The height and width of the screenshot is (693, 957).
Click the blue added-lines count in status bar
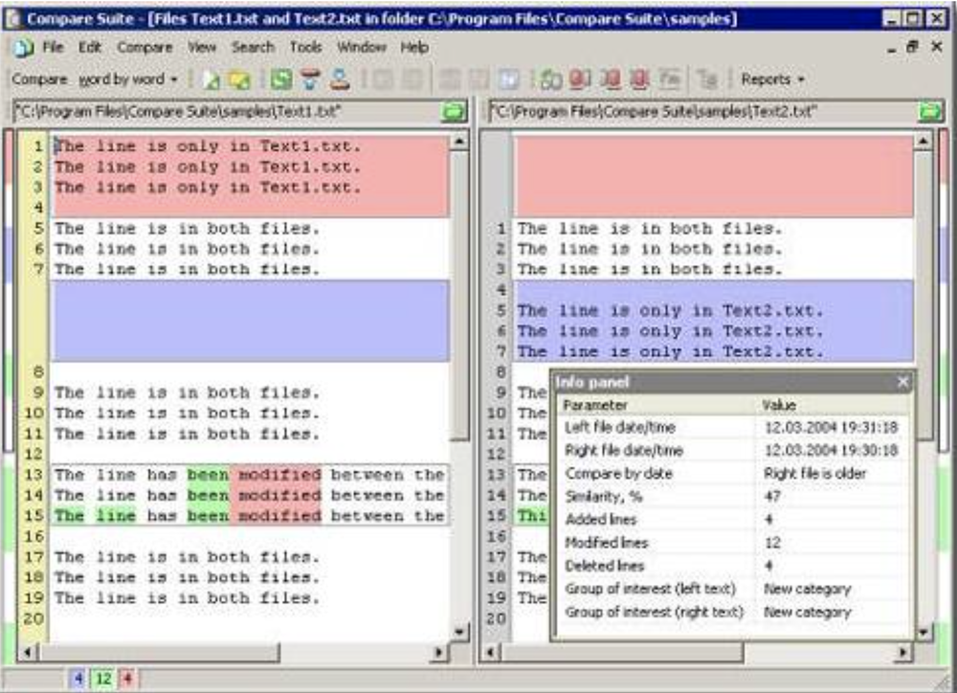79,679
